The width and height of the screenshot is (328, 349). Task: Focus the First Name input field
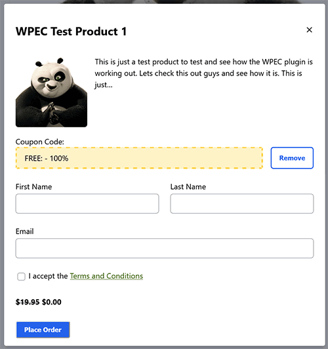(x=87, y=203)
